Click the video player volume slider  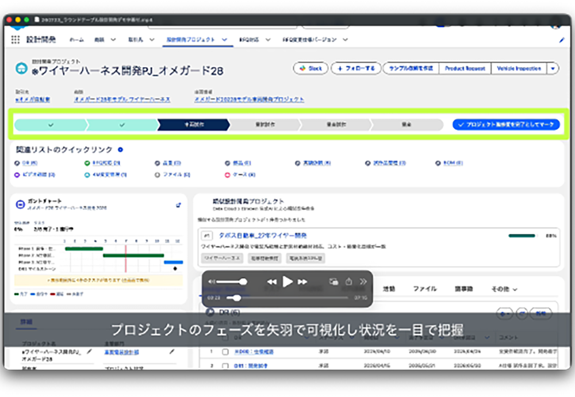click(x=232, y=282)
